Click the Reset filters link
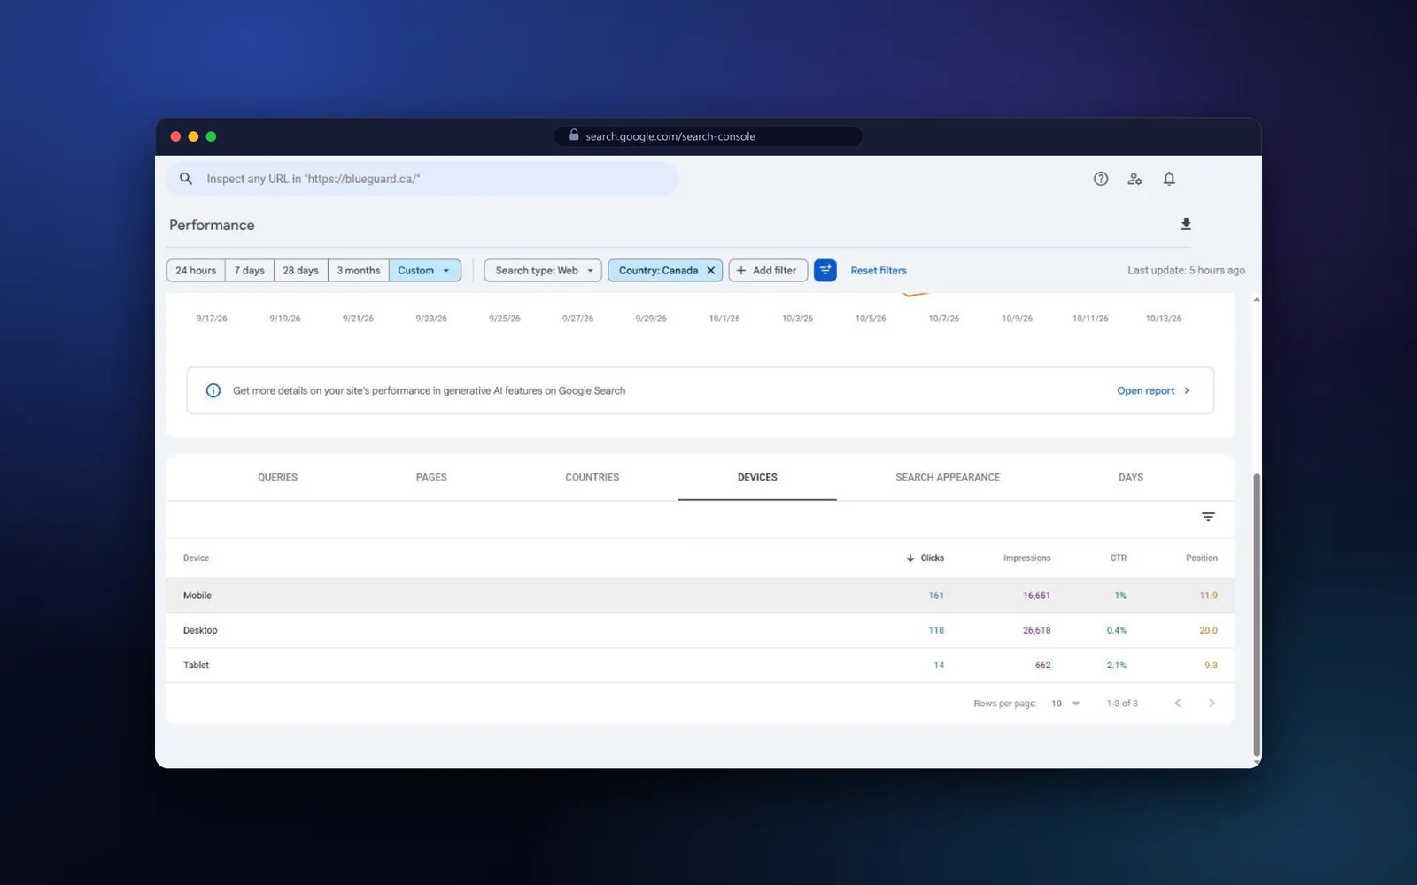This screenshot has width=1417, height=885. pyautogui.click(x=879, y=271)
